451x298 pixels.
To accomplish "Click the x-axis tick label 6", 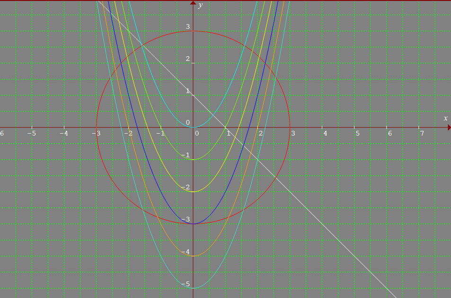I will (x=390, y=134).
